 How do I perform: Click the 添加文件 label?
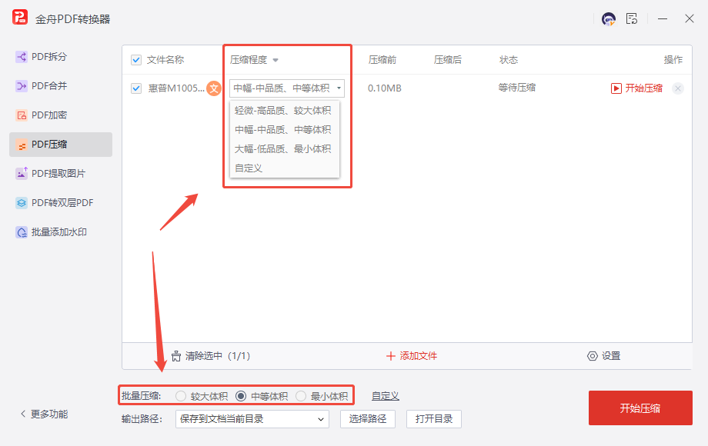tap(418, 356)
